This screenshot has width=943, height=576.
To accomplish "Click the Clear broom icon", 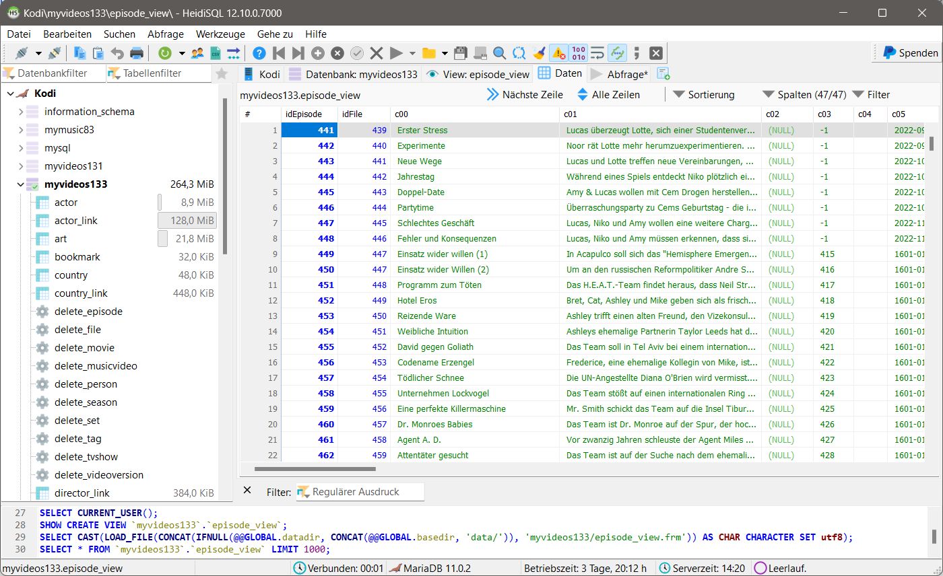I will click(x=539, y=53).
